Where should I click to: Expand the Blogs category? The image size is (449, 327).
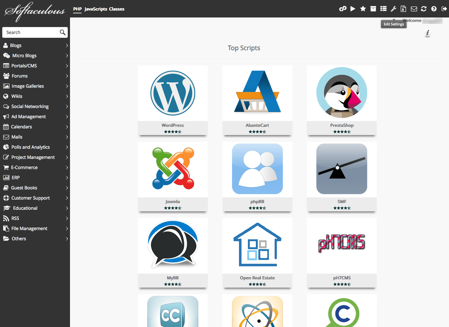[x=35, y=45]
